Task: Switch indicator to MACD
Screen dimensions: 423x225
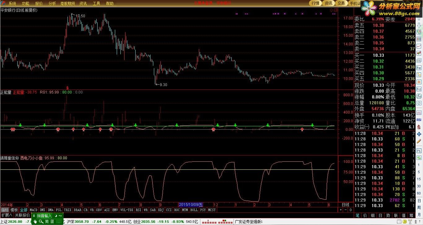Action: point(33,210)
